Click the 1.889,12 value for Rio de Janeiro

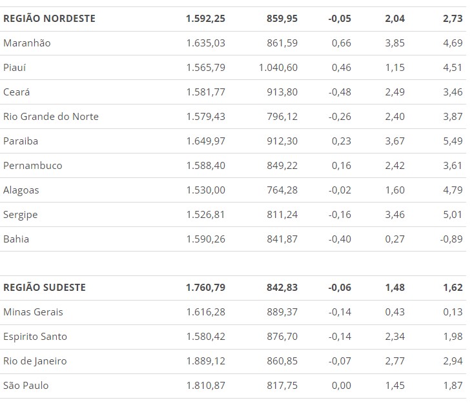(x=205, y=361)
